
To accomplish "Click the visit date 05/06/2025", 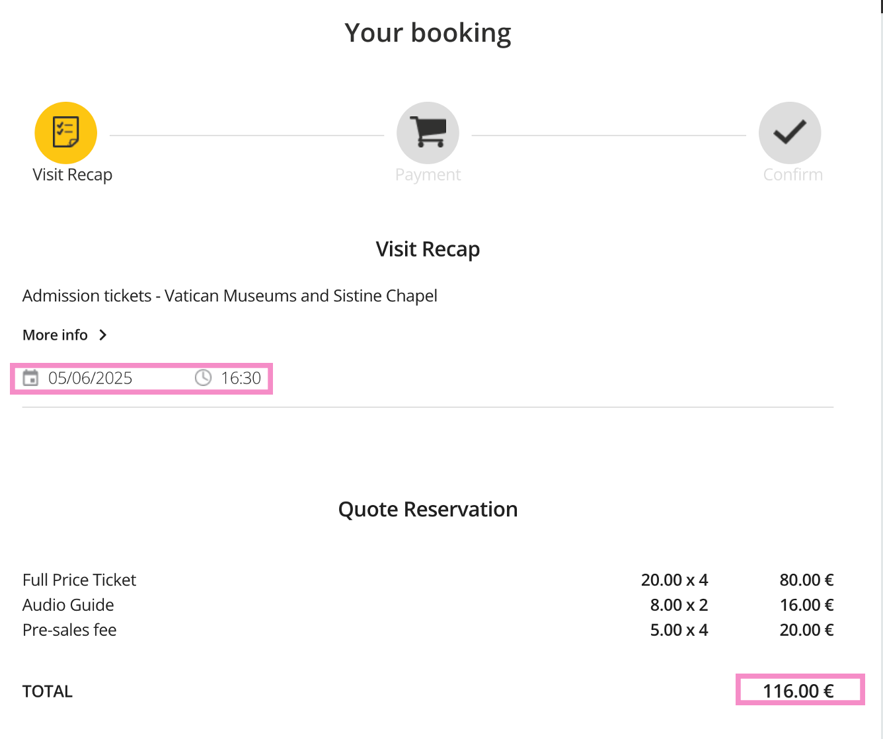I will (x=91, y=378).
